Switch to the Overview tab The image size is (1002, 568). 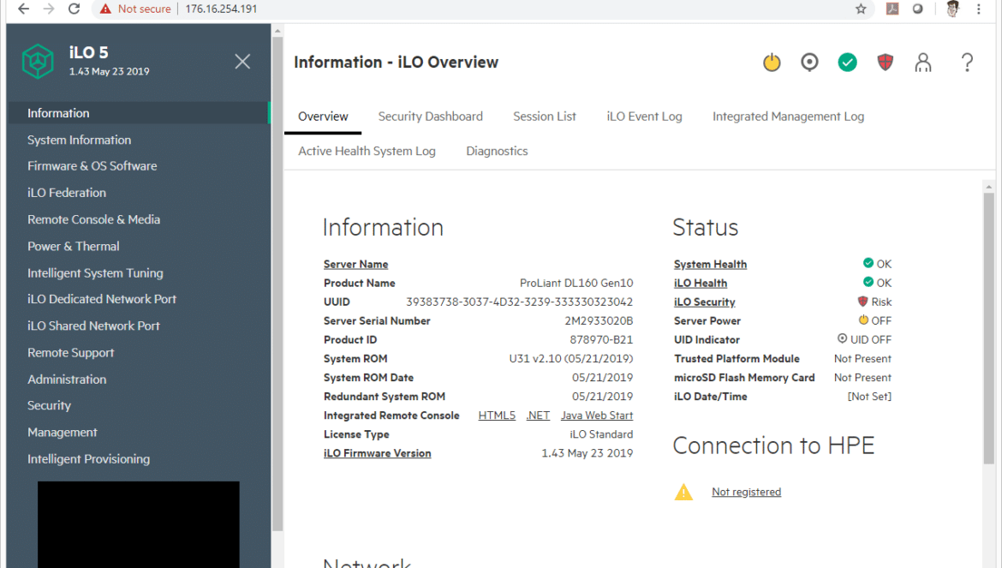(323, 117)
